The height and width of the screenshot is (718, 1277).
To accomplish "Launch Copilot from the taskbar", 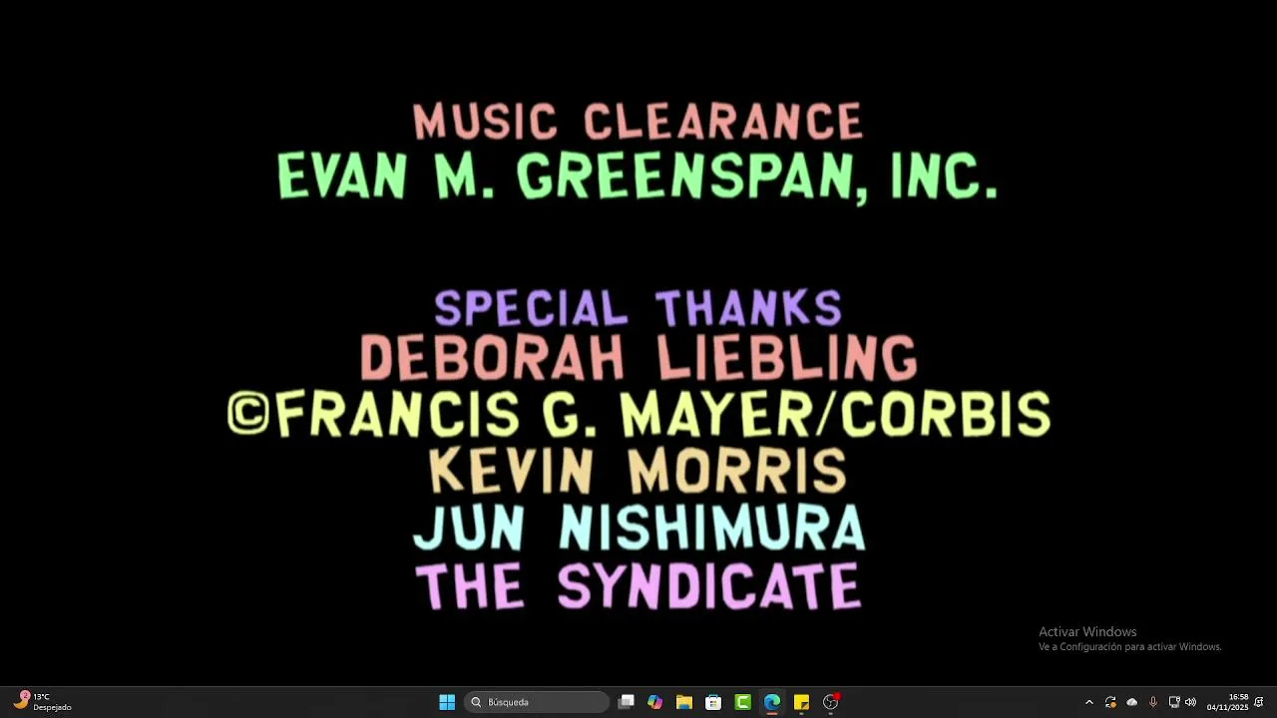I will [x=654, y=702].
